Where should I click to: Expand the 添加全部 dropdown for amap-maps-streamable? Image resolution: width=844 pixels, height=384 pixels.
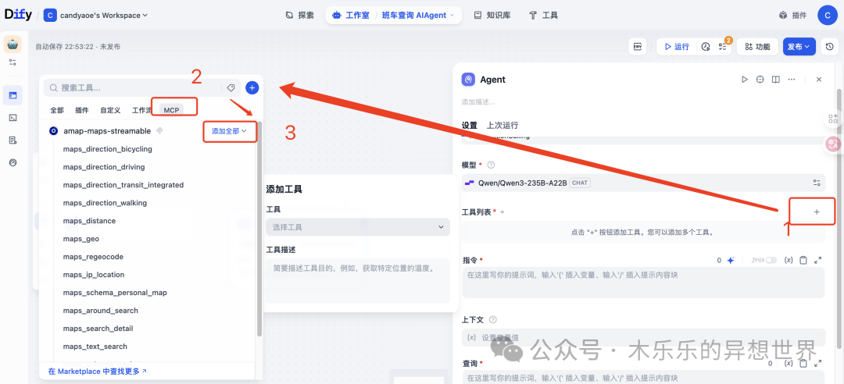tap(229, 130)
